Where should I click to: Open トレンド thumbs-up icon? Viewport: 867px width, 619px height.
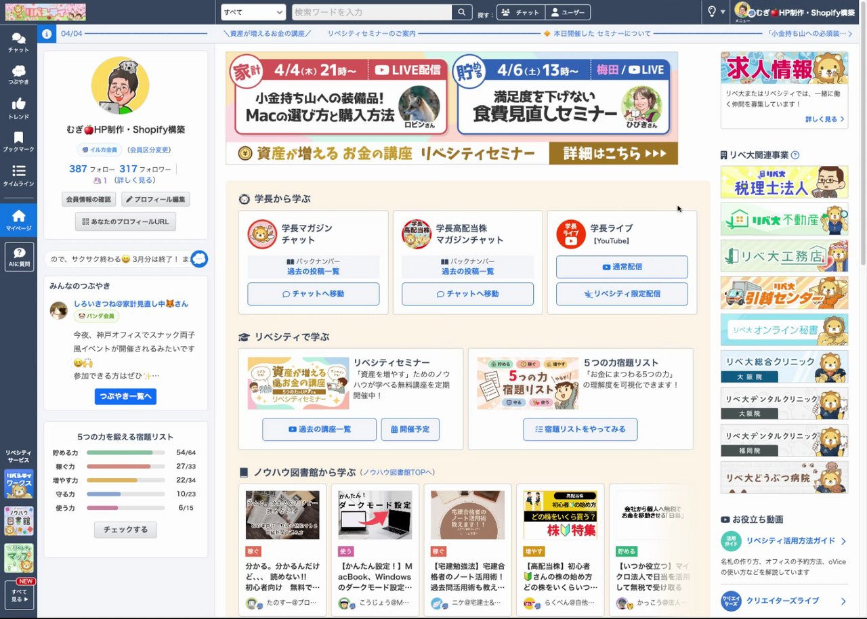click(x=18, y=108)
